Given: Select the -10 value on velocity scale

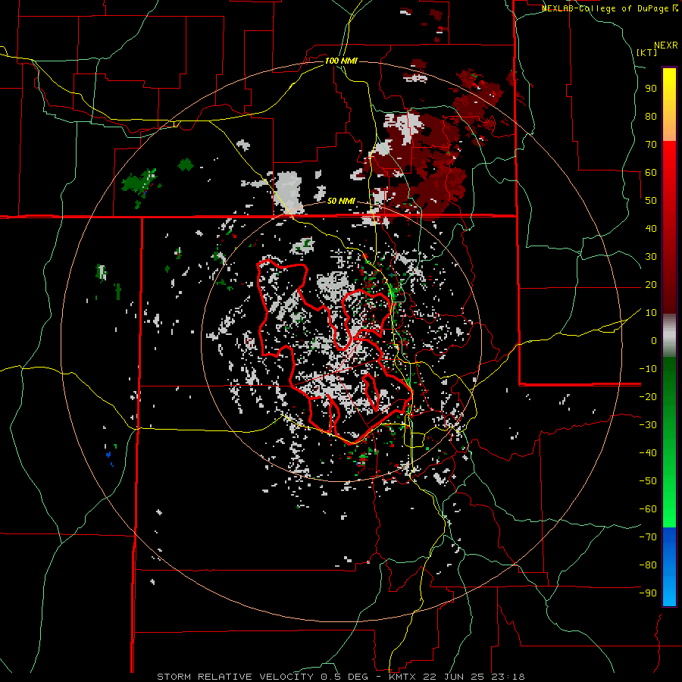Looking at the screenshot, I should click(x=648, y=369).
